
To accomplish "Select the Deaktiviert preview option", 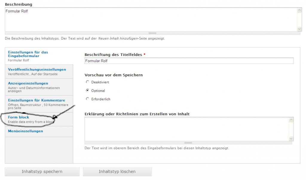I will pyautogui.click(x=87, y=82).
